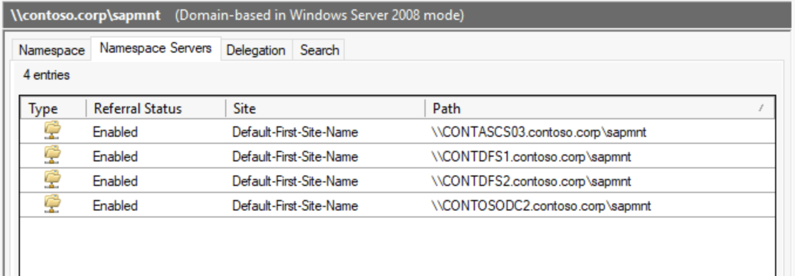
Task: Open the Delegation tab
Action: pos(256,50)
